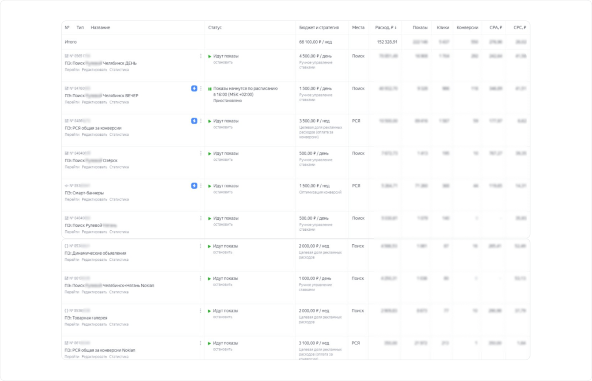Click the Конверсии column header
Viewport: 592px width, 381px height.
[467, 27]
